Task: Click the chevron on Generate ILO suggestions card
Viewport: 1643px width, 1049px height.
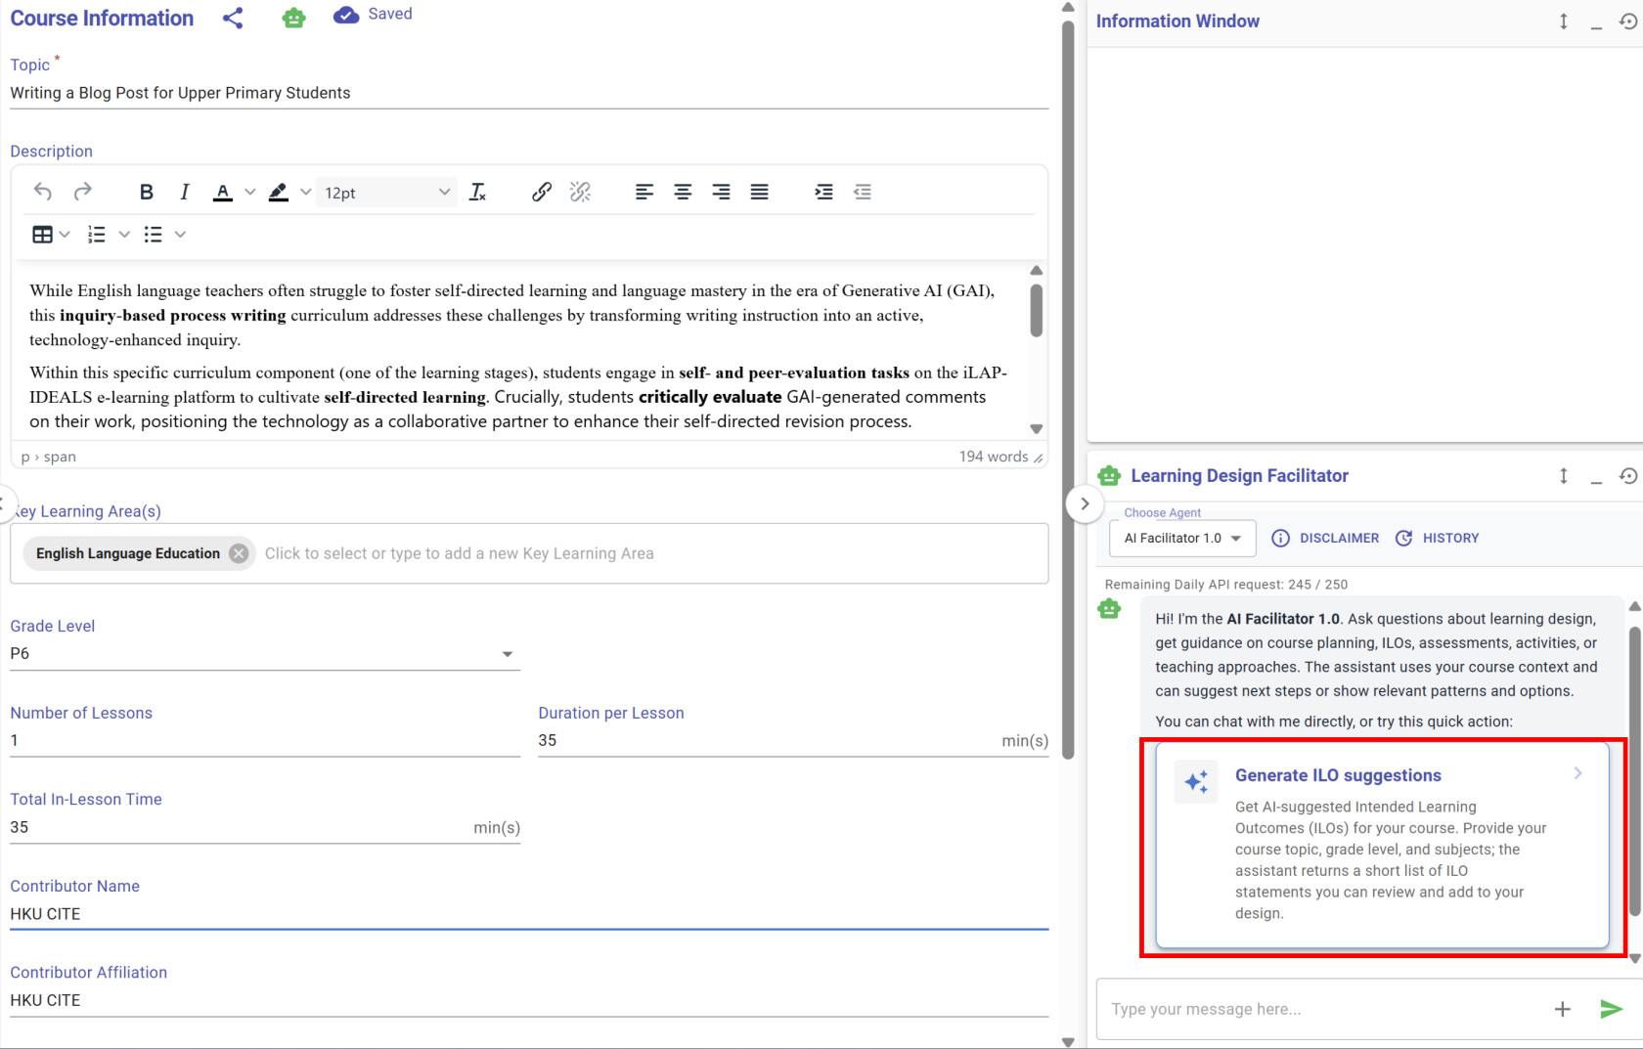Action: (1577, 773)
